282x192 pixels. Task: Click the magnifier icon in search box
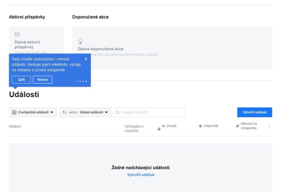point(117,112)
